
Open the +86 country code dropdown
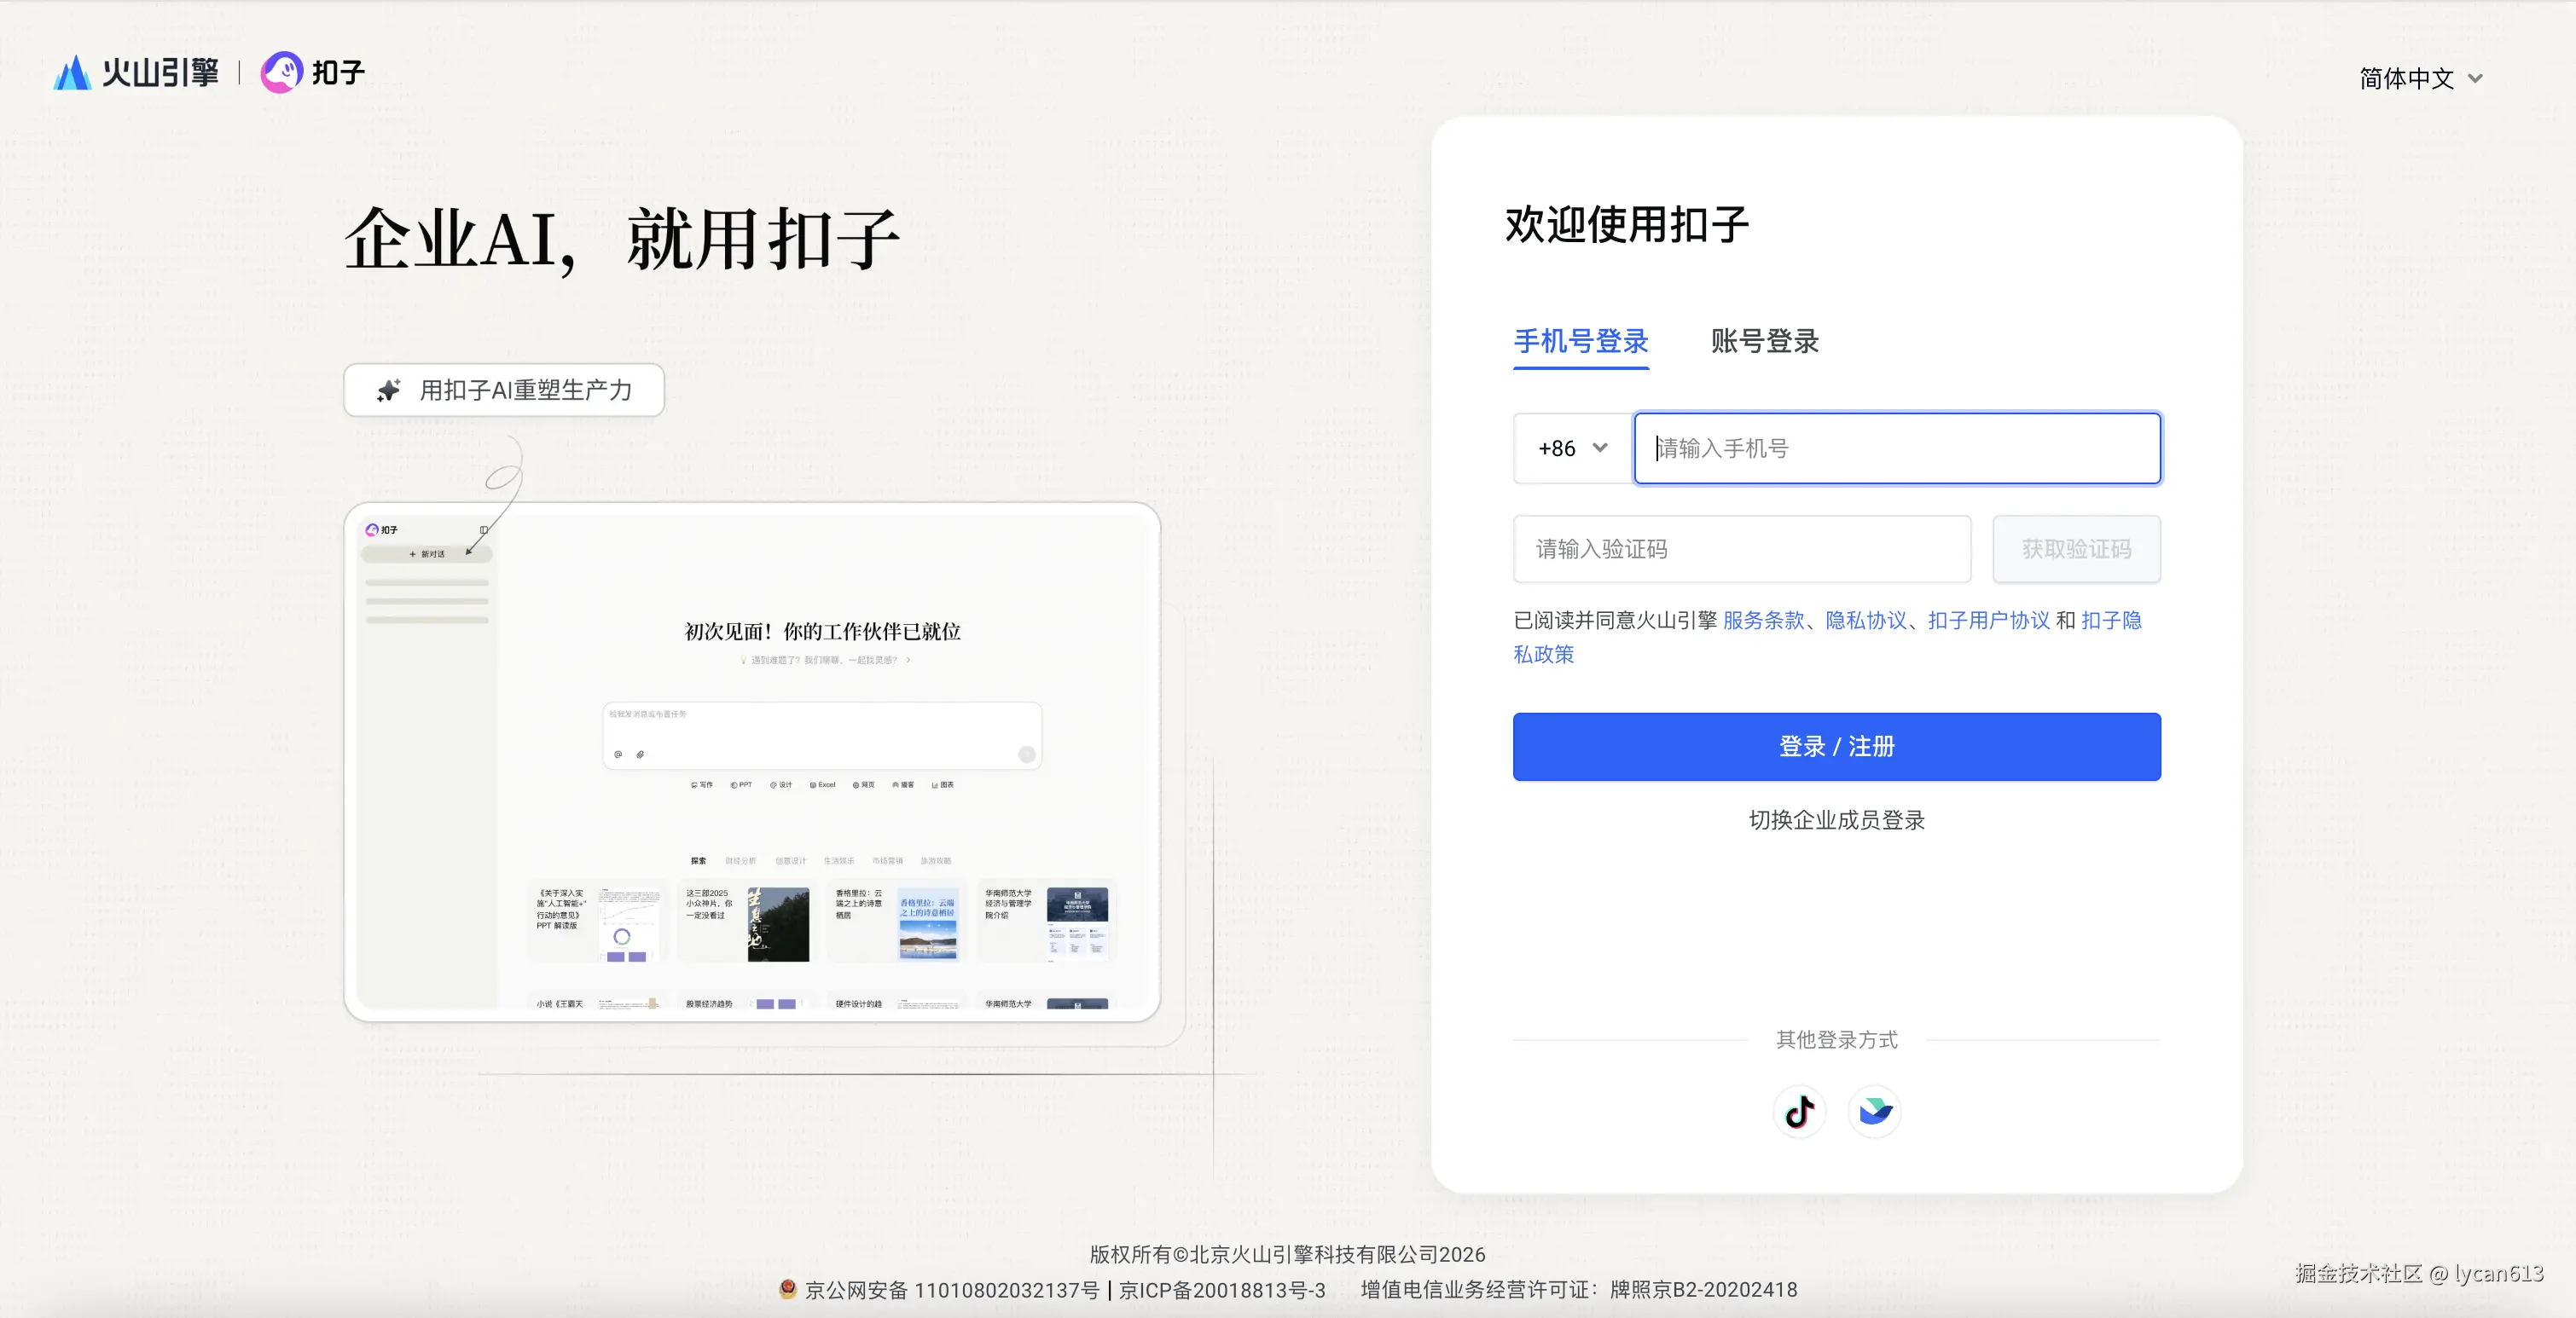pos(1573,448)
